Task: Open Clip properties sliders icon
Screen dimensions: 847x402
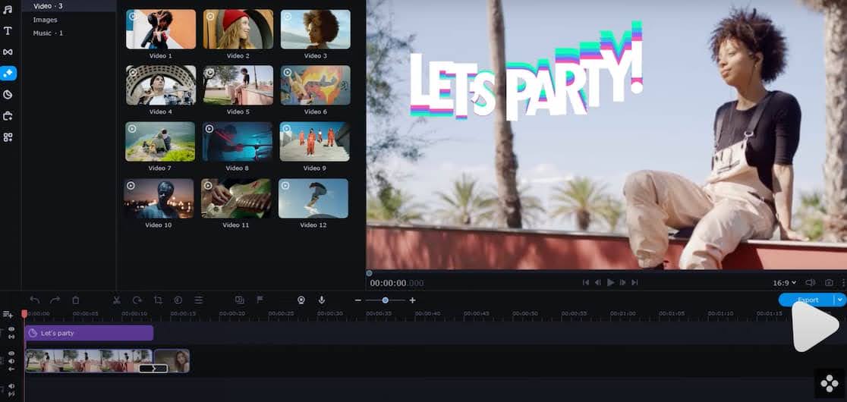Action: 199,300
